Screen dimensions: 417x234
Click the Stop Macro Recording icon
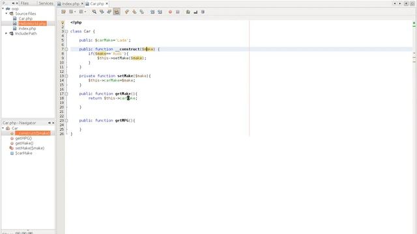[178, 12]
